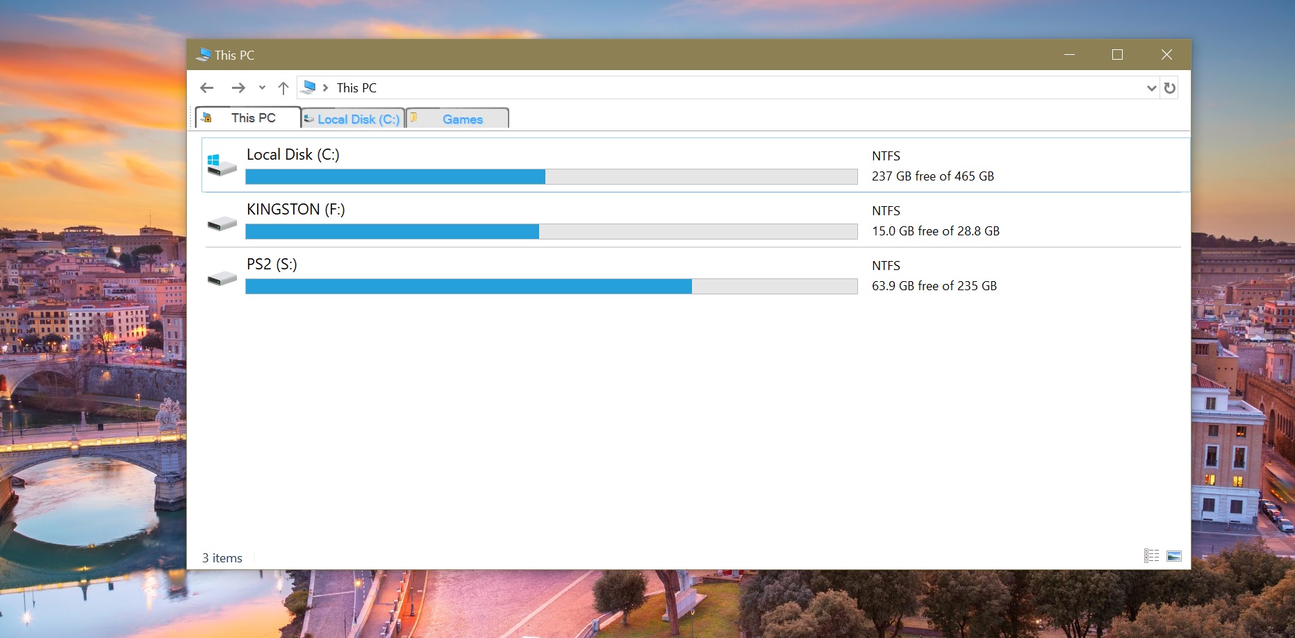Click the KINGSTON (F:) usage bar
The height and width of the screenshot is (638, 1295).
tap(552, 232)
